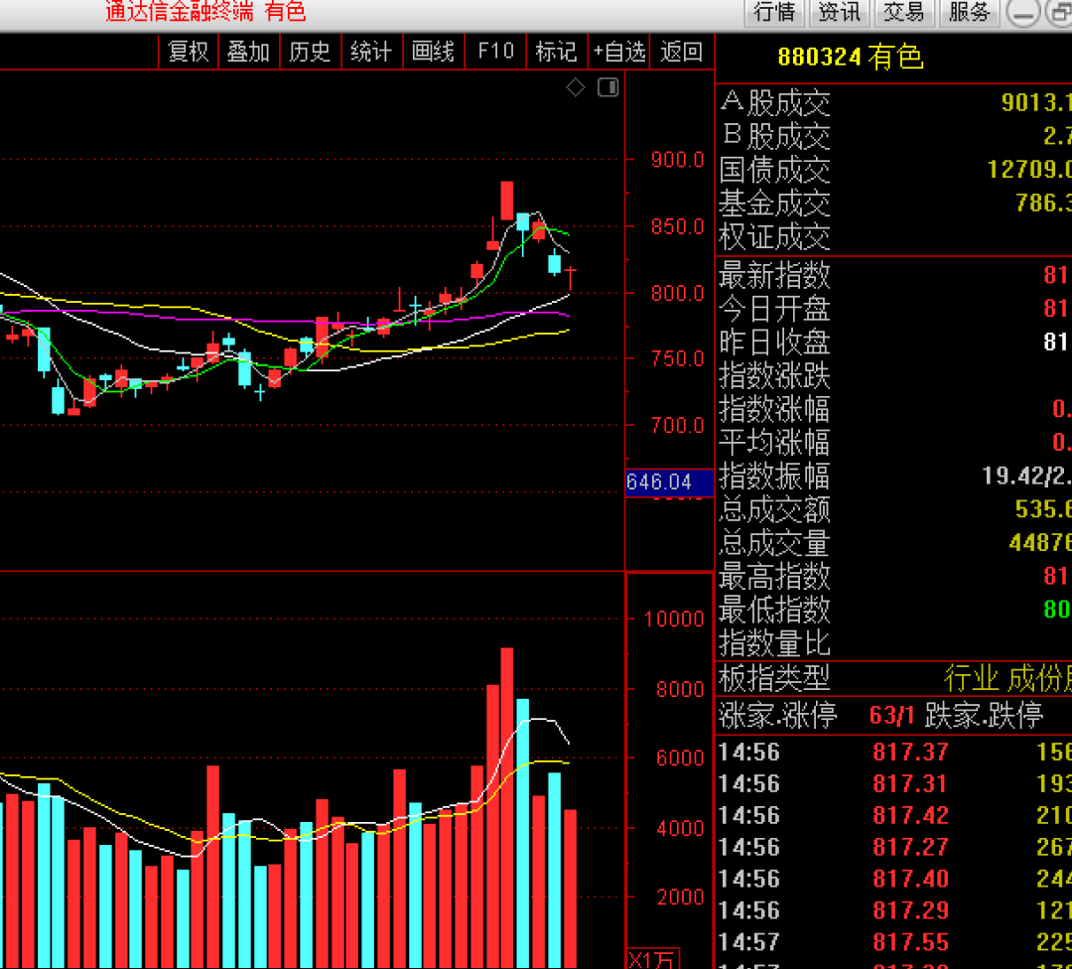Screen dimensions: 1072x969
Task: Click the 880324 有色 index title
Action: pos(850,58)
